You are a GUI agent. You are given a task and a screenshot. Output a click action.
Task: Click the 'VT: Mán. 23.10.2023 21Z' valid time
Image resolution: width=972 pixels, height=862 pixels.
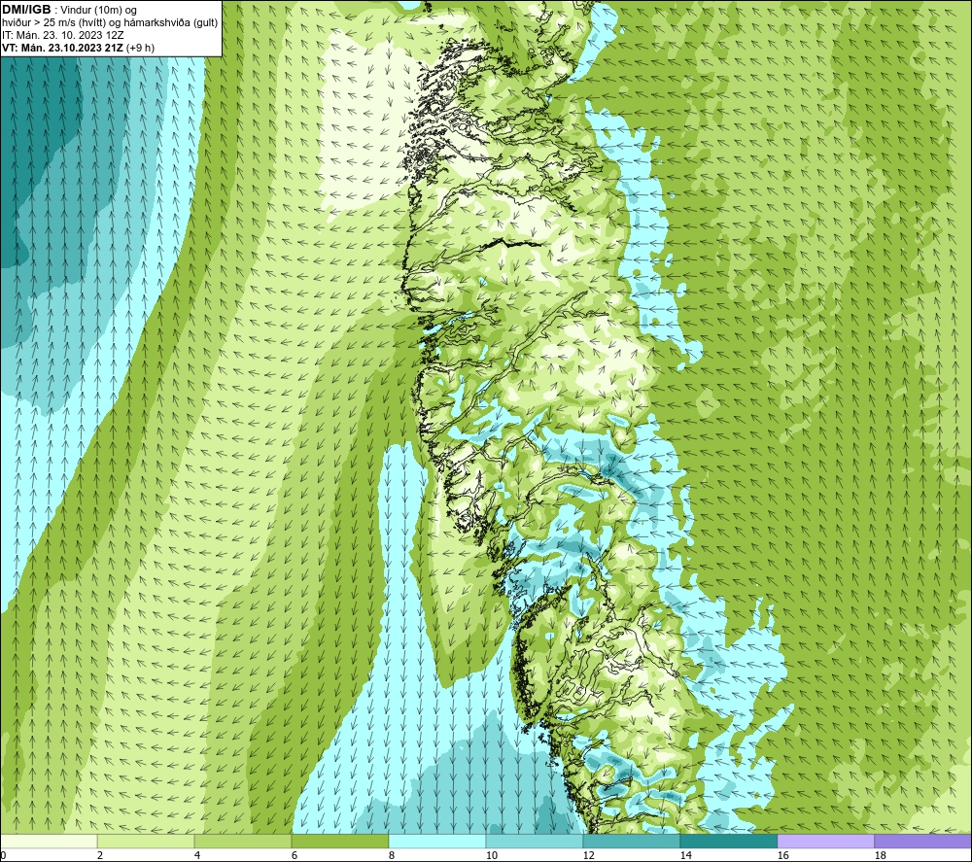pyautogui.click(x=62, y=48)
